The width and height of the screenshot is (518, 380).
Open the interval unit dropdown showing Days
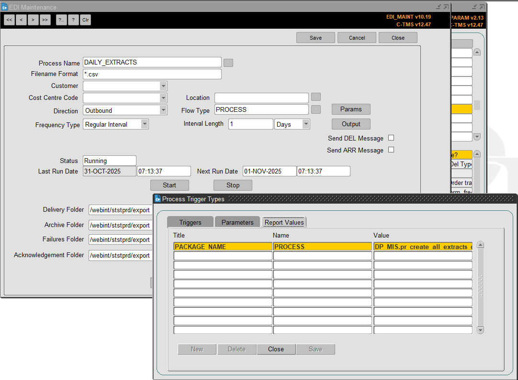pos(306,124)
